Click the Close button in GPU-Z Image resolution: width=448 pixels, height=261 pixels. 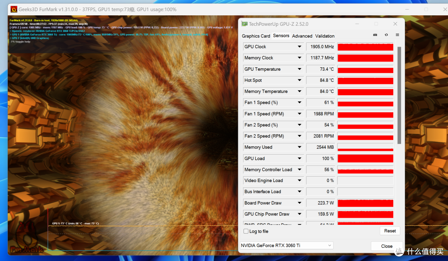[x=387, y=246]
